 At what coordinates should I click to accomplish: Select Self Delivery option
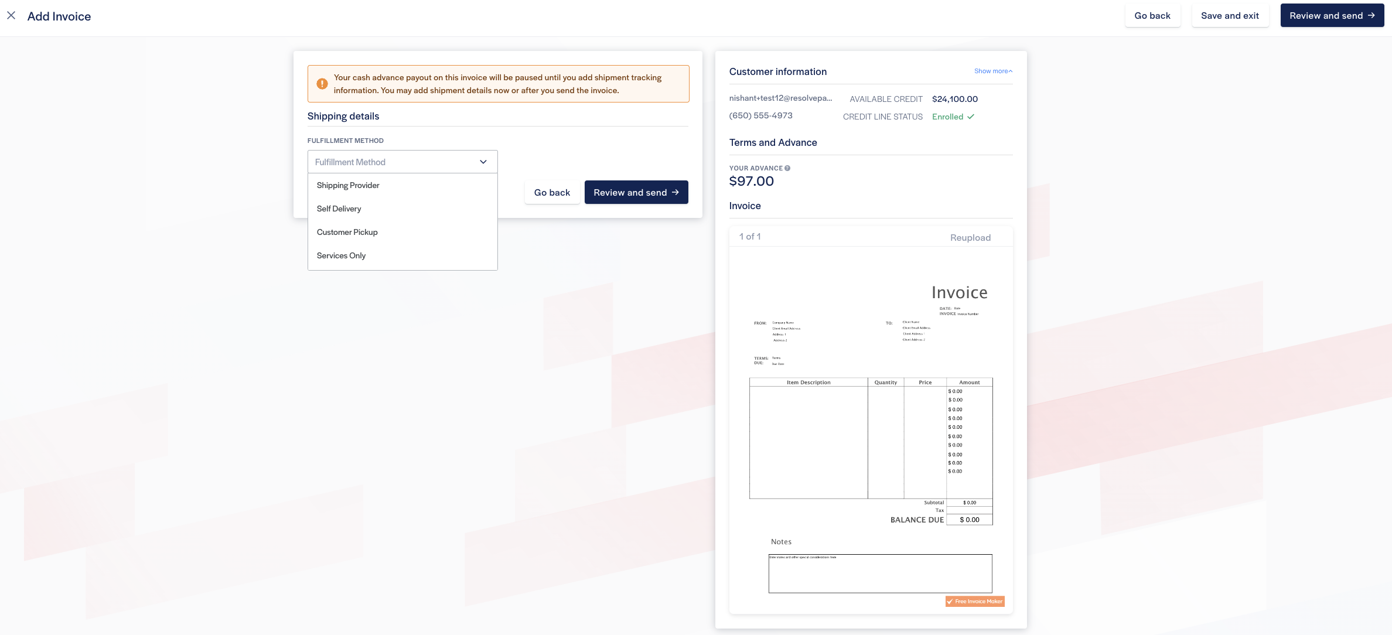click(339, 209)
